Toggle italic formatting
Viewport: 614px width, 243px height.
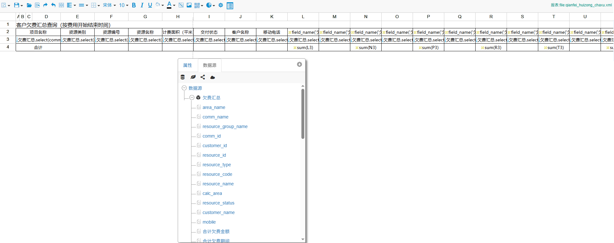(x=142, y=5)
